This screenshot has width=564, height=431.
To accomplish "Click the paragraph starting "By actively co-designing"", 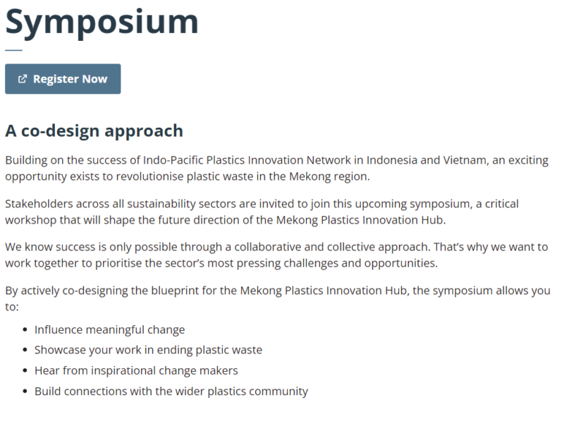I will click(278, 298).
